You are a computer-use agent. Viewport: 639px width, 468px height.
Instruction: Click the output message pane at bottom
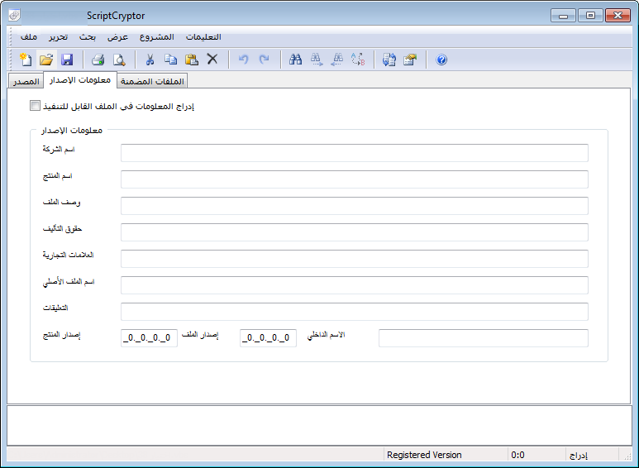(x=319, y=425)
